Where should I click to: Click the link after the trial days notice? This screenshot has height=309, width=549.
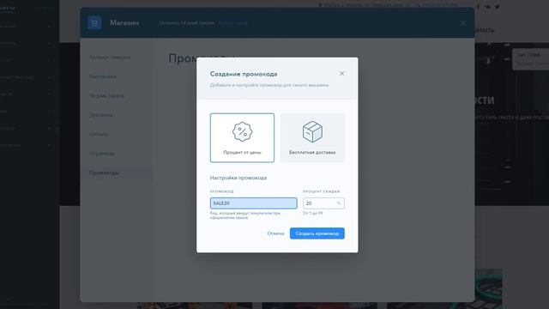click(x=232, y=23)
